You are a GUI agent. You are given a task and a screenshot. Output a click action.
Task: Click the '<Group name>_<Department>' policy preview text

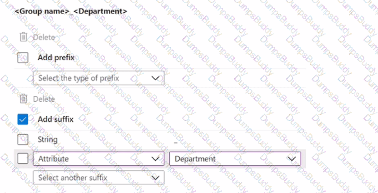point(71,10)
